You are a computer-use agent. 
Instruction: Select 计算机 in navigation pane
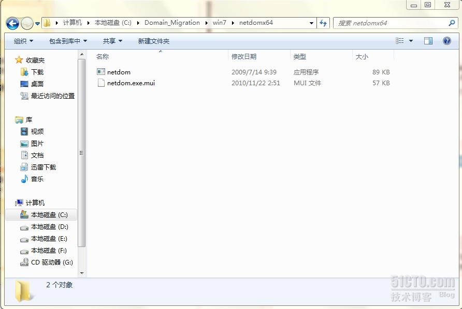[x=35, y=203]
